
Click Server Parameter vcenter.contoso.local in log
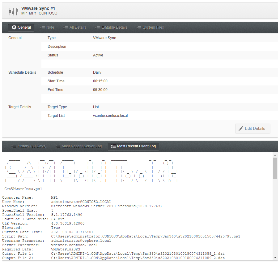click(x=74, y=245)
